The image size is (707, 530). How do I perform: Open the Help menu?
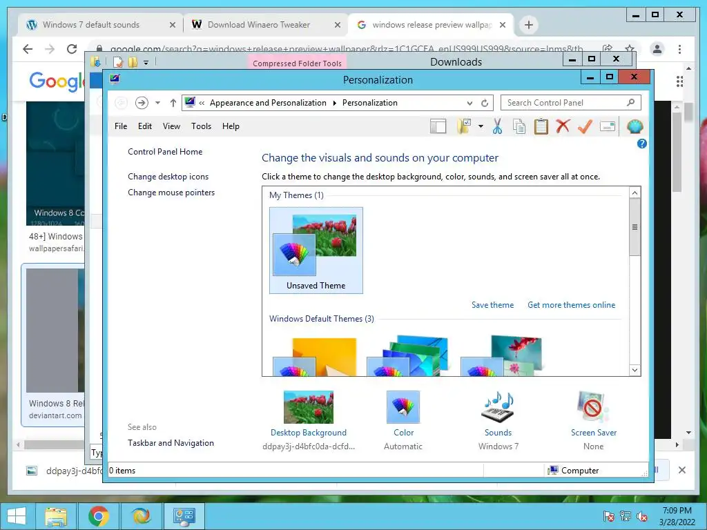(231, 126)
